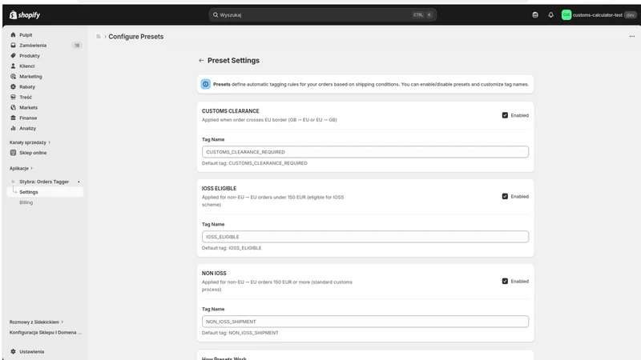641x360 pixels.
Task: Open Rabaty discount icon
Action: coord(13,86)
